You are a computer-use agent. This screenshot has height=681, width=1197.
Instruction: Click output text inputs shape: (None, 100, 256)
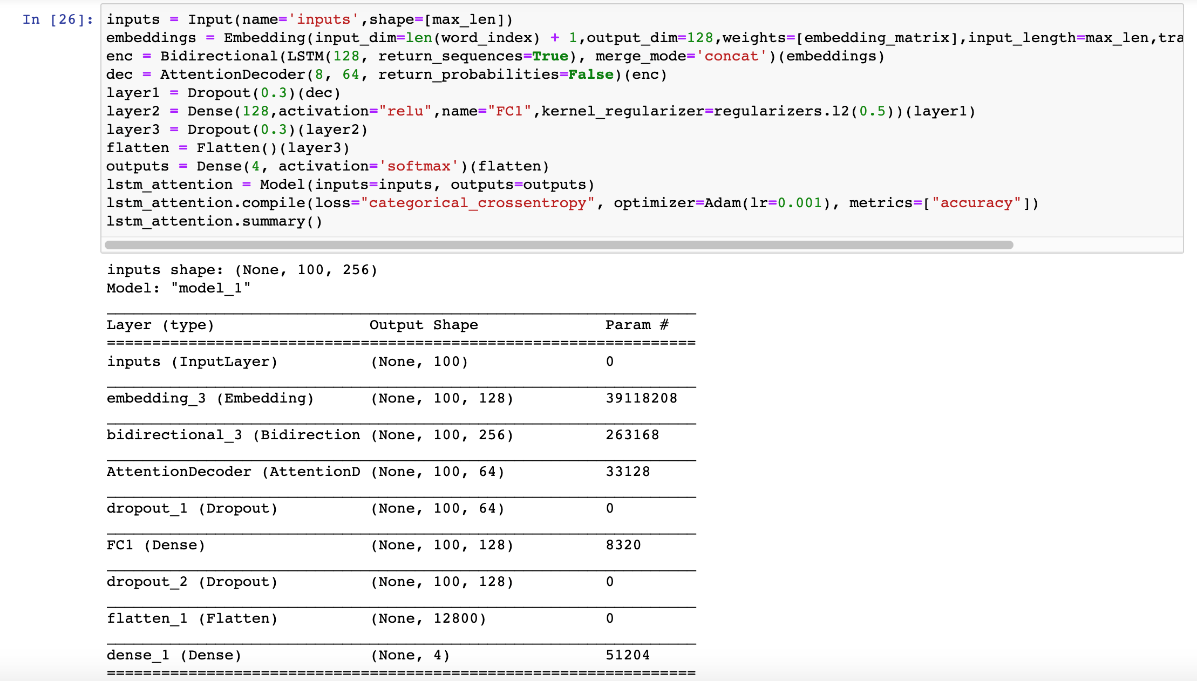point(242,270)
